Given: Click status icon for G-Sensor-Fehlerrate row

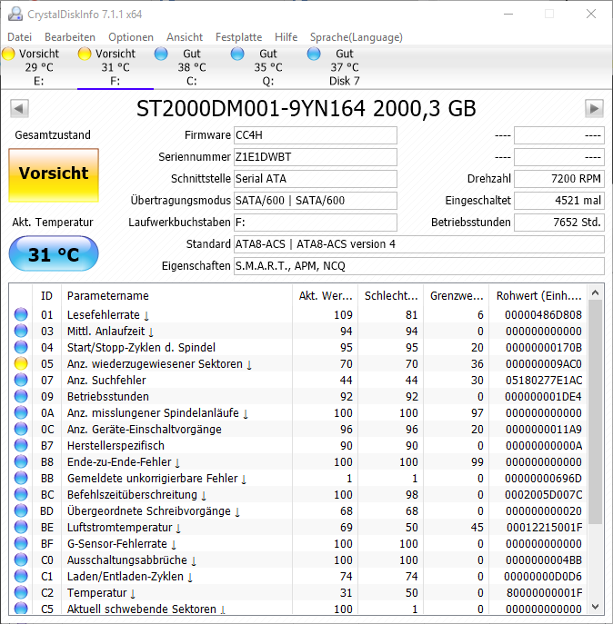Looking at the screenshot, I should (21, 543).
